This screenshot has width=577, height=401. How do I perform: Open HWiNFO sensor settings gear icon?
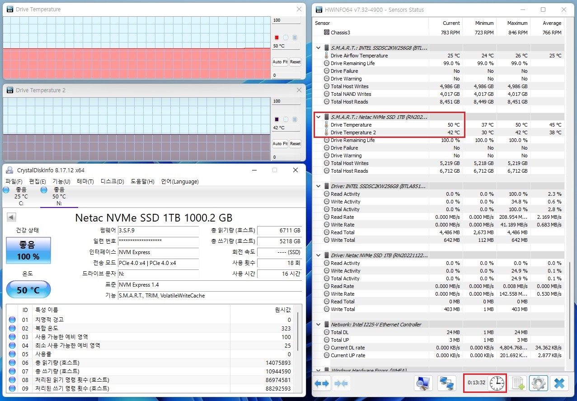(538, 383)
